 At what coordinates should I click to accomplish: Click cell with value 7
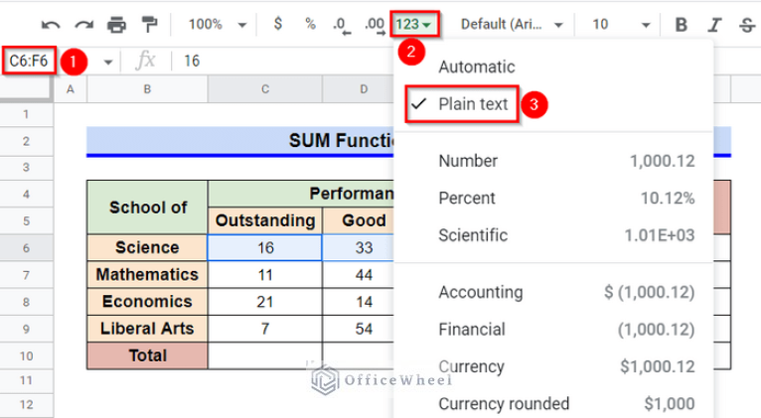pos(265,329)
